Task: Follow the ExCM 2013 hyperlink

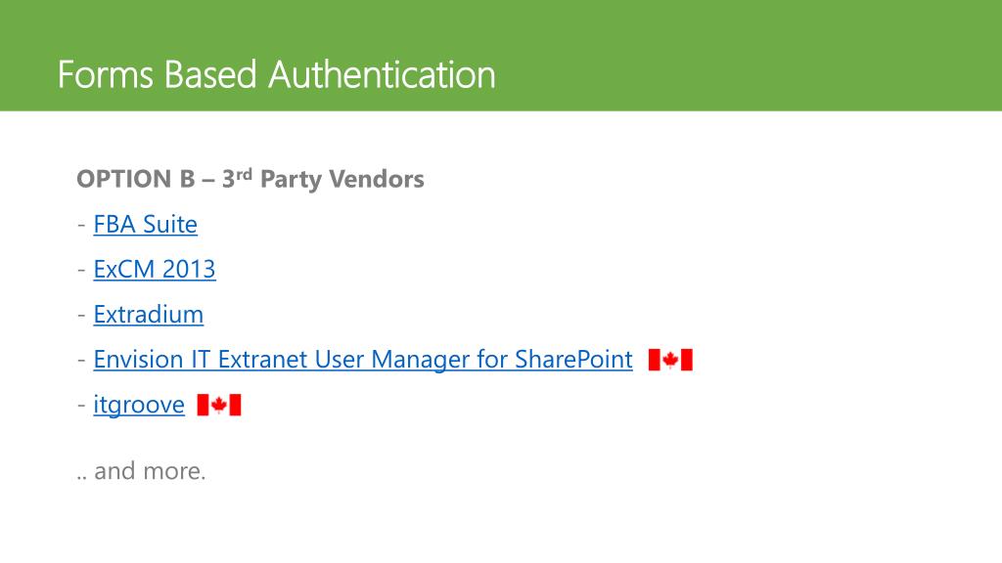Action: (154, 270)
